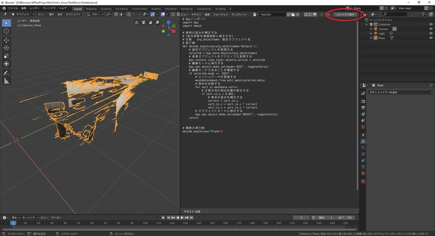
Task: Toggle syntax highlighting in text editor
Action: tap(314, 15)
